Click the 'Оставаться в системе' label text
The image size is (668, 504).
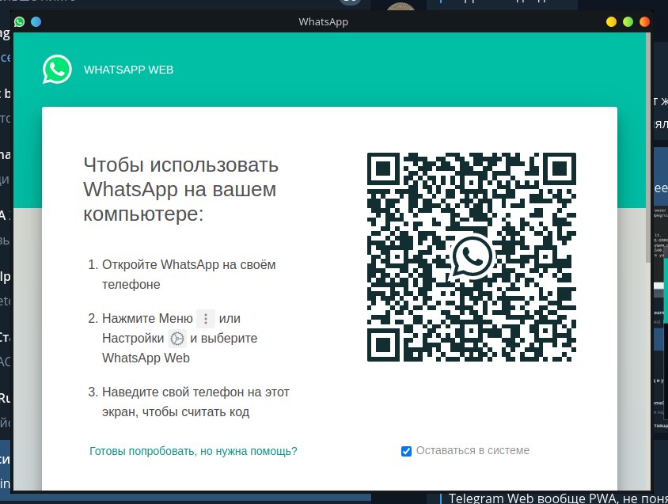[473, 451]
